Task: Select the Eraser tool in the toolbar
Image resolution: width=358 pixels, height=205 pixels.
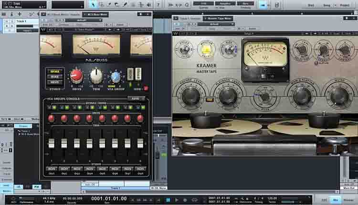Action: pyautogui.click(x=116, y=5)
